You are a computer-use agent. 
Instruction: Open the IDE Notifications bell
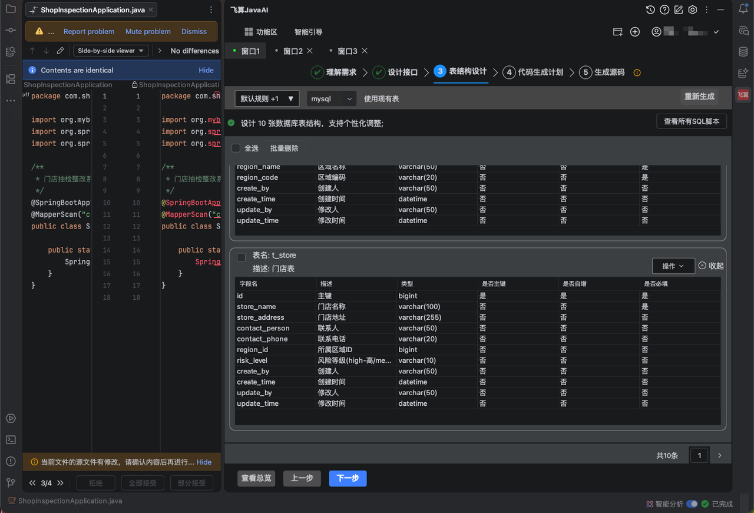(x=743, y=9)
